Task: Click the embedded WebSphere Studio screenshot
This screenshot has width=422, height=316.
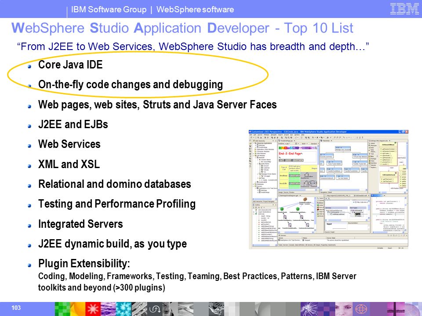Action: click(x=329, y=190)
